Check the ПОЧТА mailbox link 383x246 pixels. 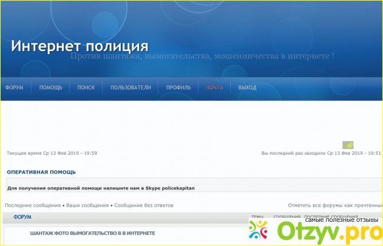[214, 88]
